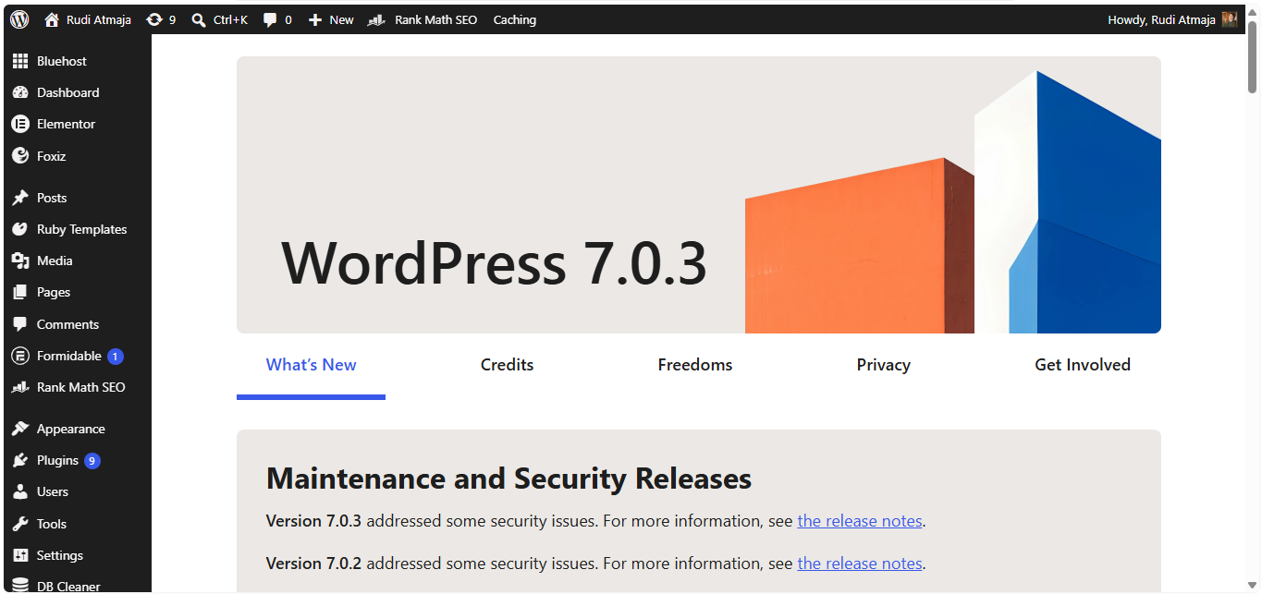The height and width of the screenshot is (594, 1262).
Task: Click the Posts pushpin icon
Action: coord(20,198)
